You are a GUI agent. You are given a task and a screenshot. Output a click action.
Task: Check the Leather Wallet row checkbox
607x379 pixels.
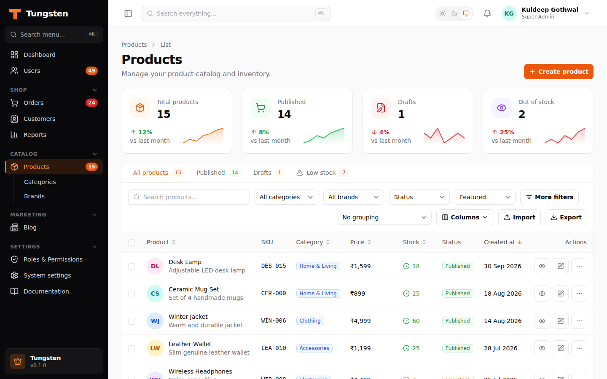(x=132, y=349)
